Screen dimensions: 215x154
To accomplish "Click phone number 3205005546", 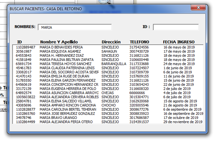I will [x=139, y=105].
